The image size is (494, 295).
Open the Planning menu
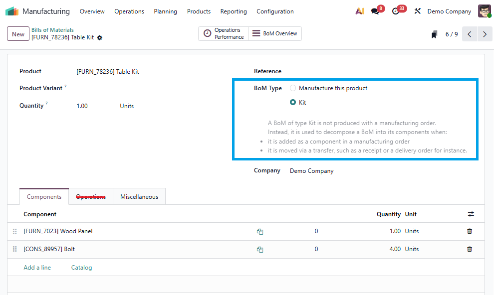[x=165, y=11]
